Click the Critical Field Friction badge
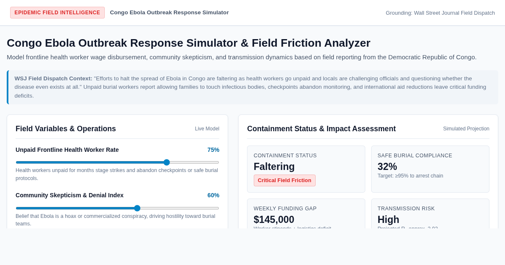The image size is (505, 265). 284,180
